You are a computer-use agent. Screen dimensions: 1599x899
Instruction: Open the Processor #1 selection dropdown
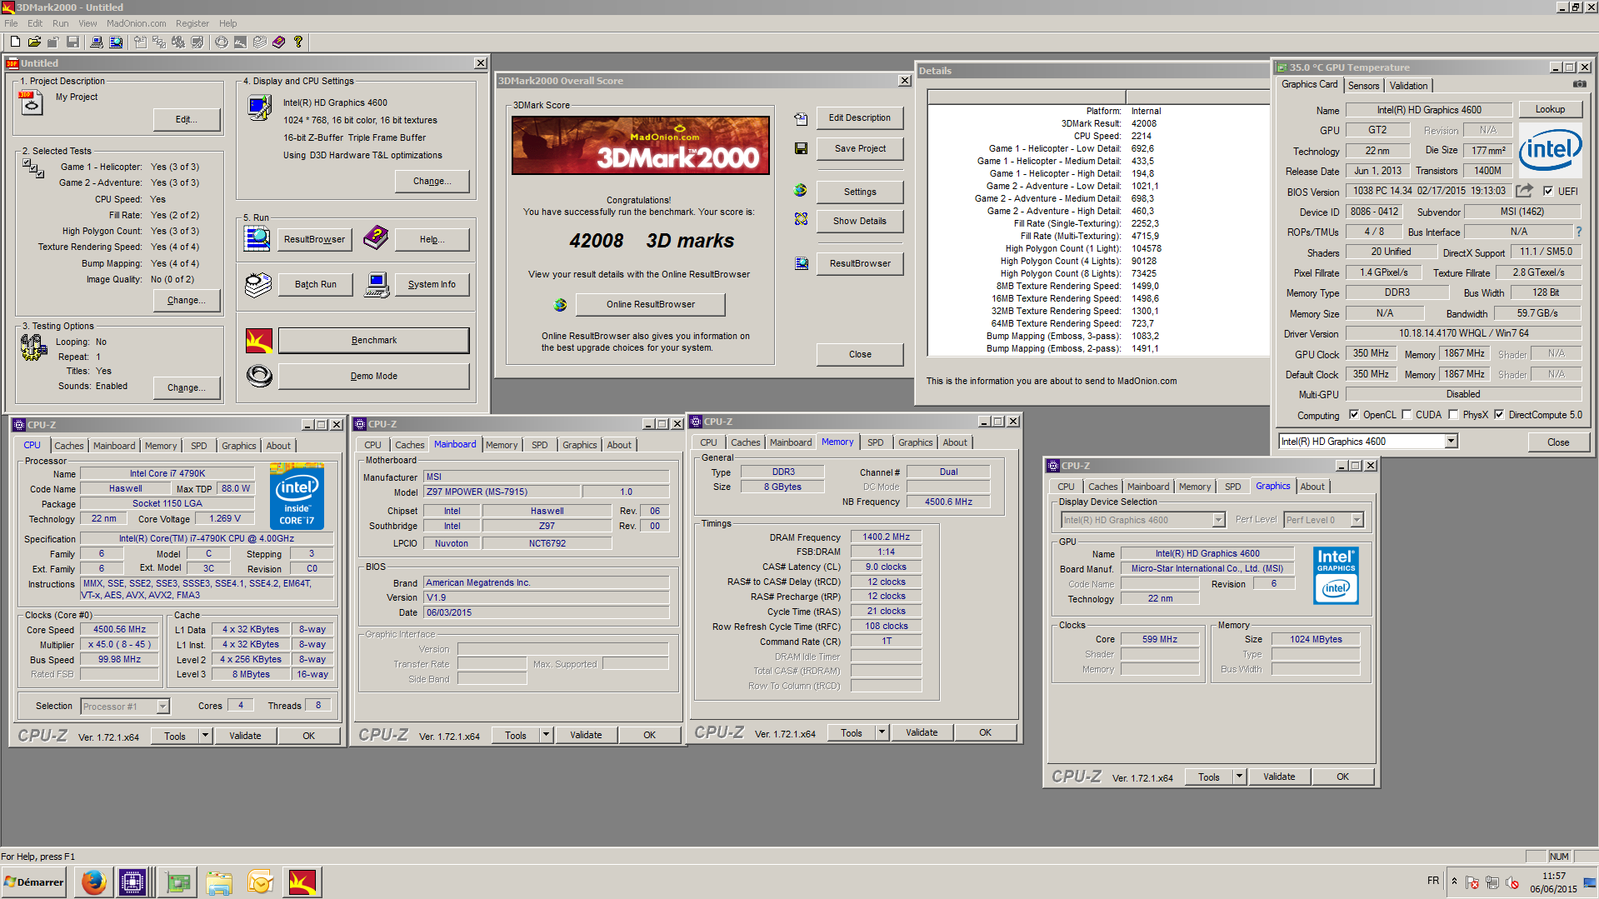pos(163,707)
